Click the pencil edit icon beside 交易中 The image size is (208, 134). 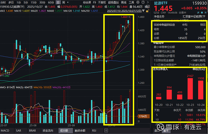pyautogui.click(x=198, y=12)
